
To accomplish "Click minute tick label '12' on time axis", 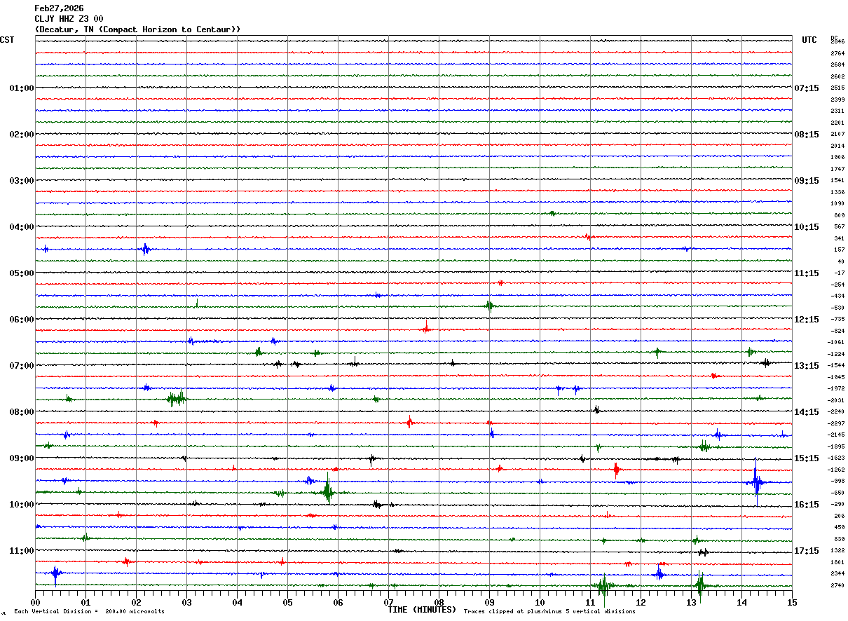I will click(x=641, y=602).
